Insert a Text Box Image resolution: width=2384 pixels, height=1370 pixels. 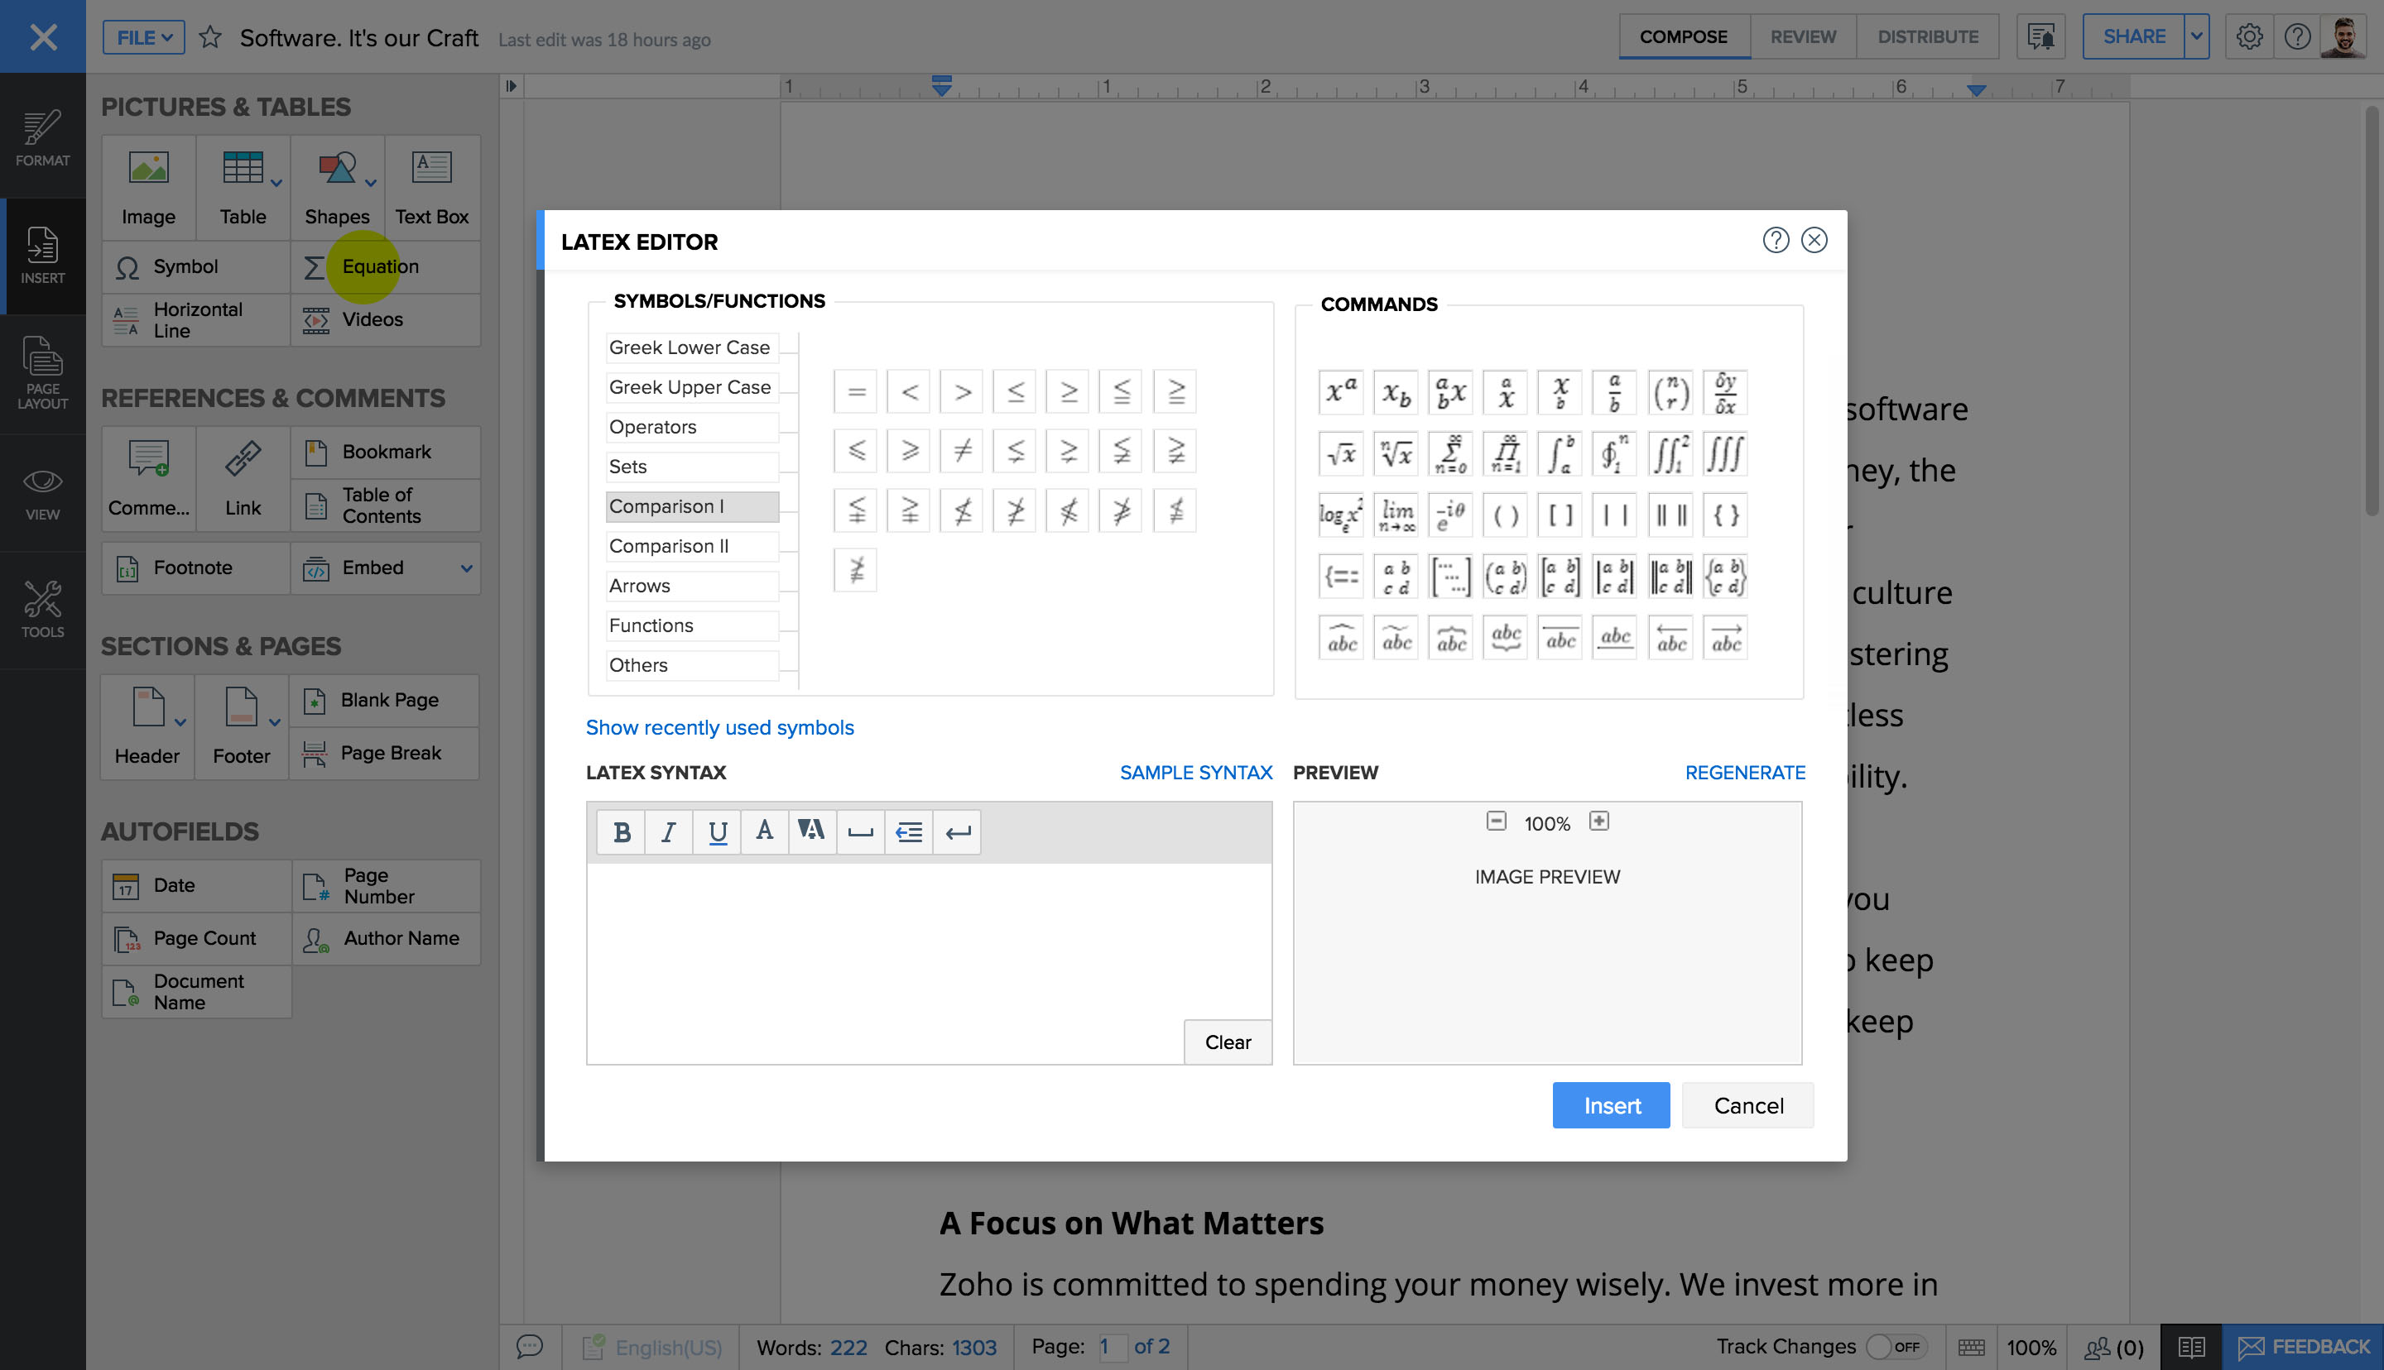[431, 185]
